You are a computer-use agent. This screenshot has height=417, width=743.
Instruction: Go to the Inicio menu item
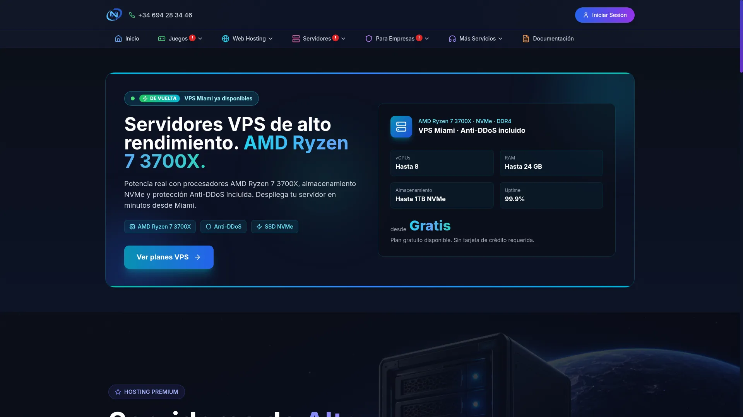point(127,39)
